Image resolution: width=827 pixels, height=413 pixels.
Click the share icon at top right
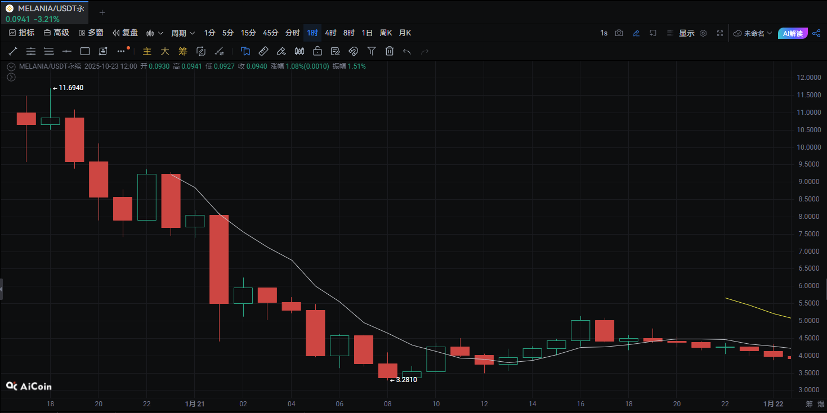tap(816, 33)
